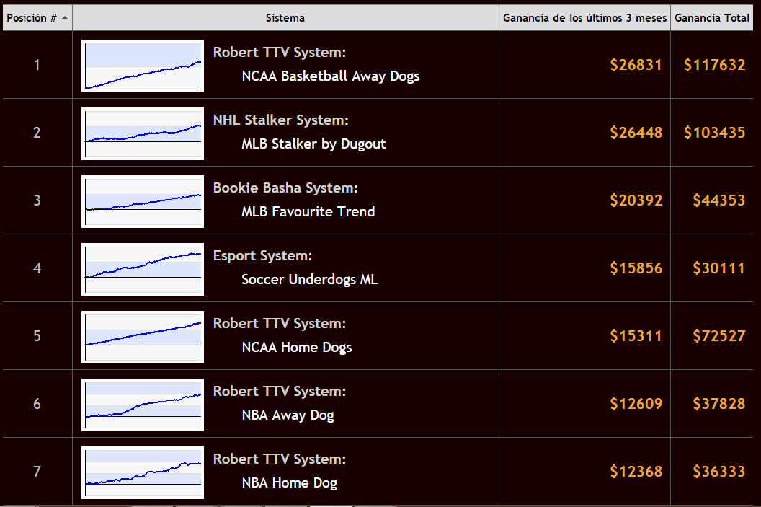
Task: Select the $44353 total profit value
Action: (x=718, y=200)
